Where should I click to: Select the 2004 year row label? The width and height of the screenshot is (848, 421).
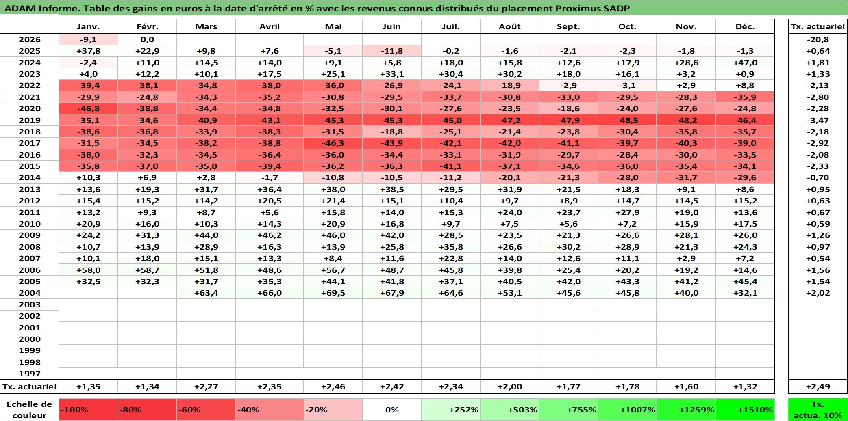tap(30, 293)
